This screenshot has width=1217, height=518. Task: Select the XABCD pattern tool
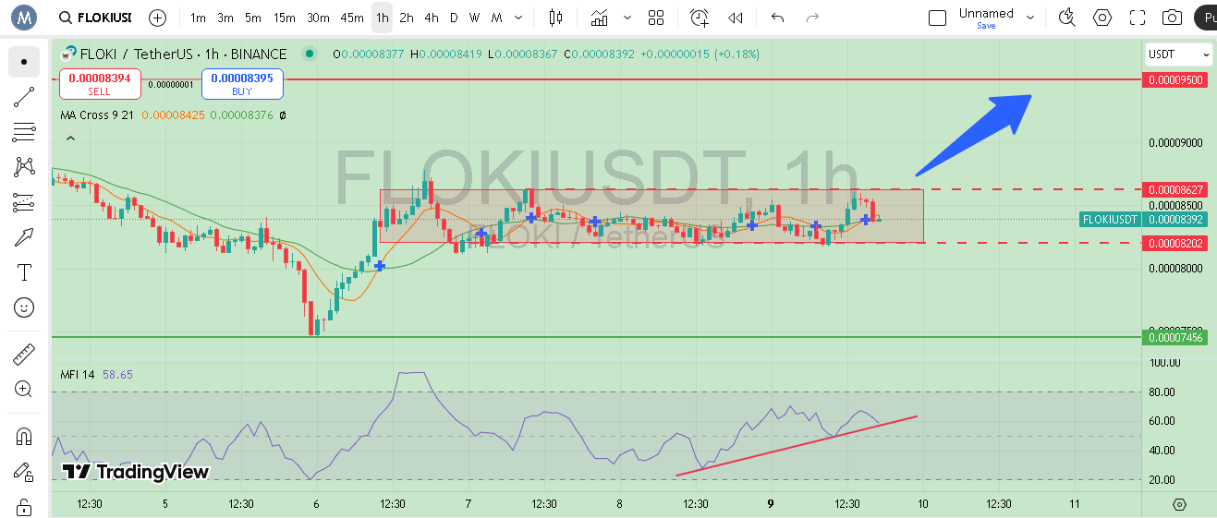click(24, 167)
